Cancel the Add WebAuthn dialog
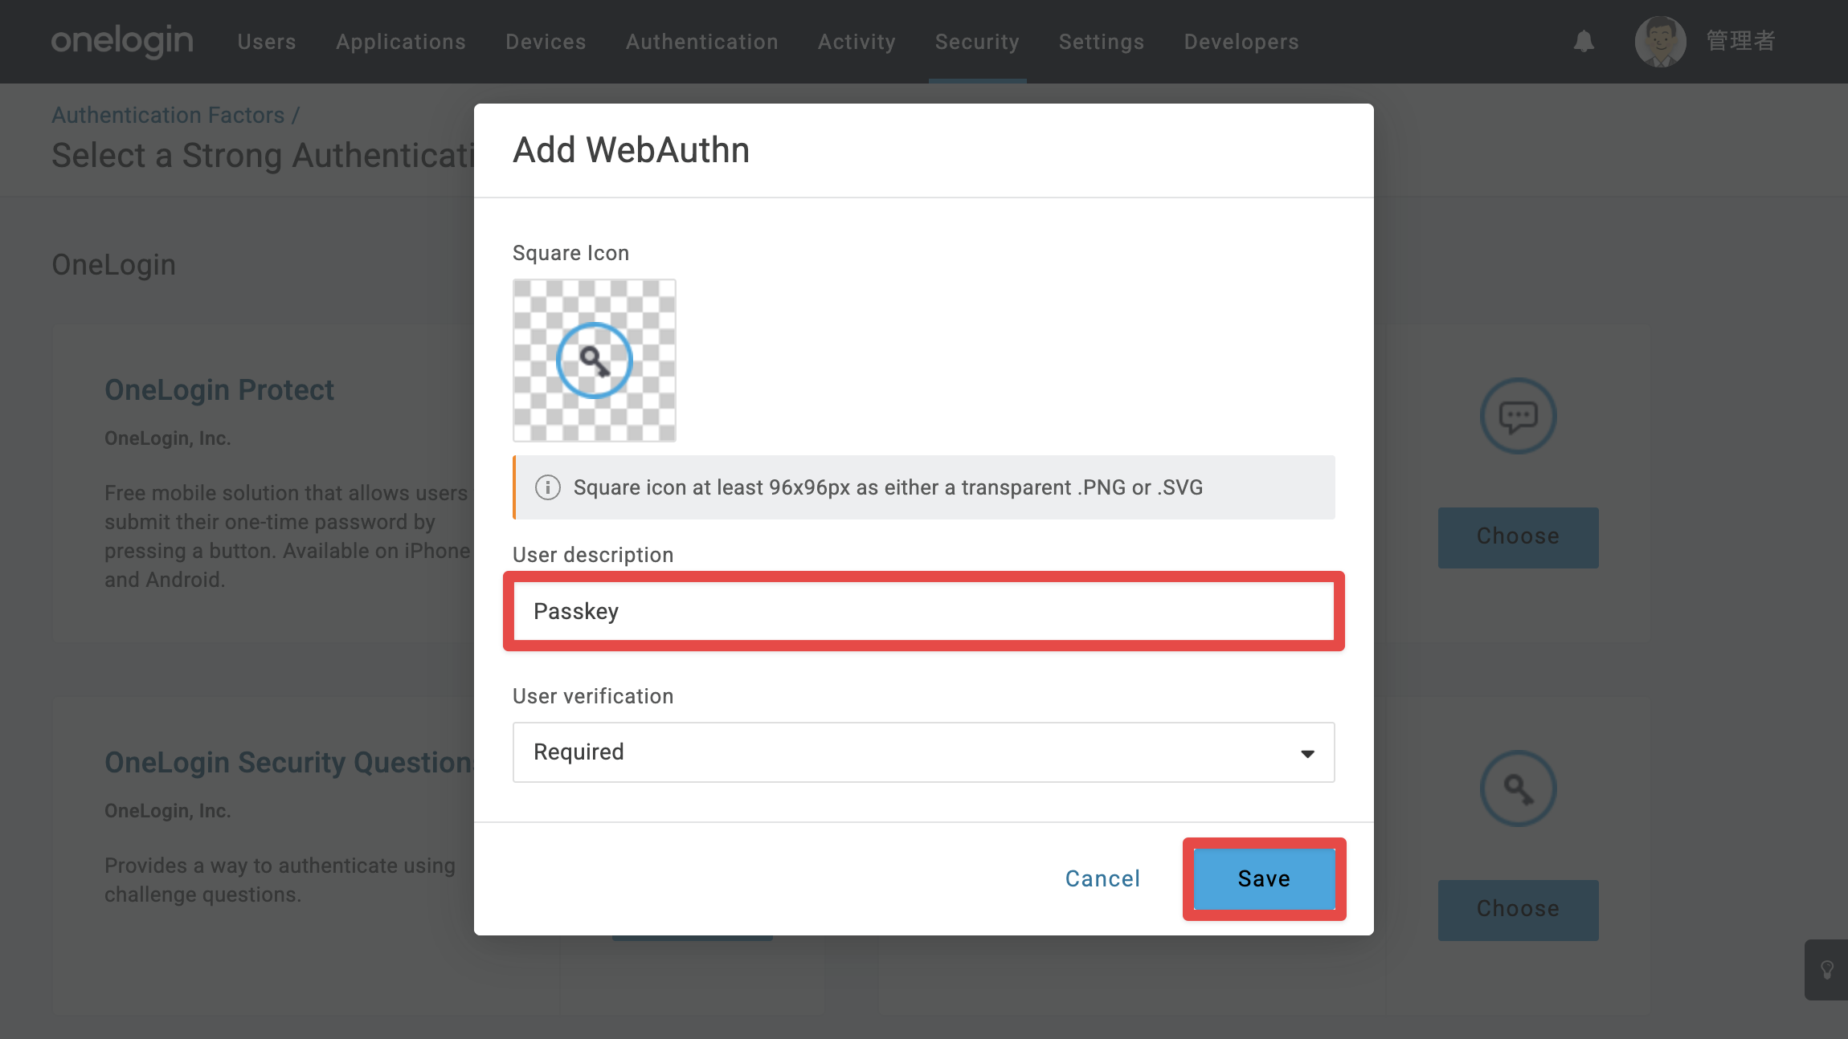 [1102, 879]
